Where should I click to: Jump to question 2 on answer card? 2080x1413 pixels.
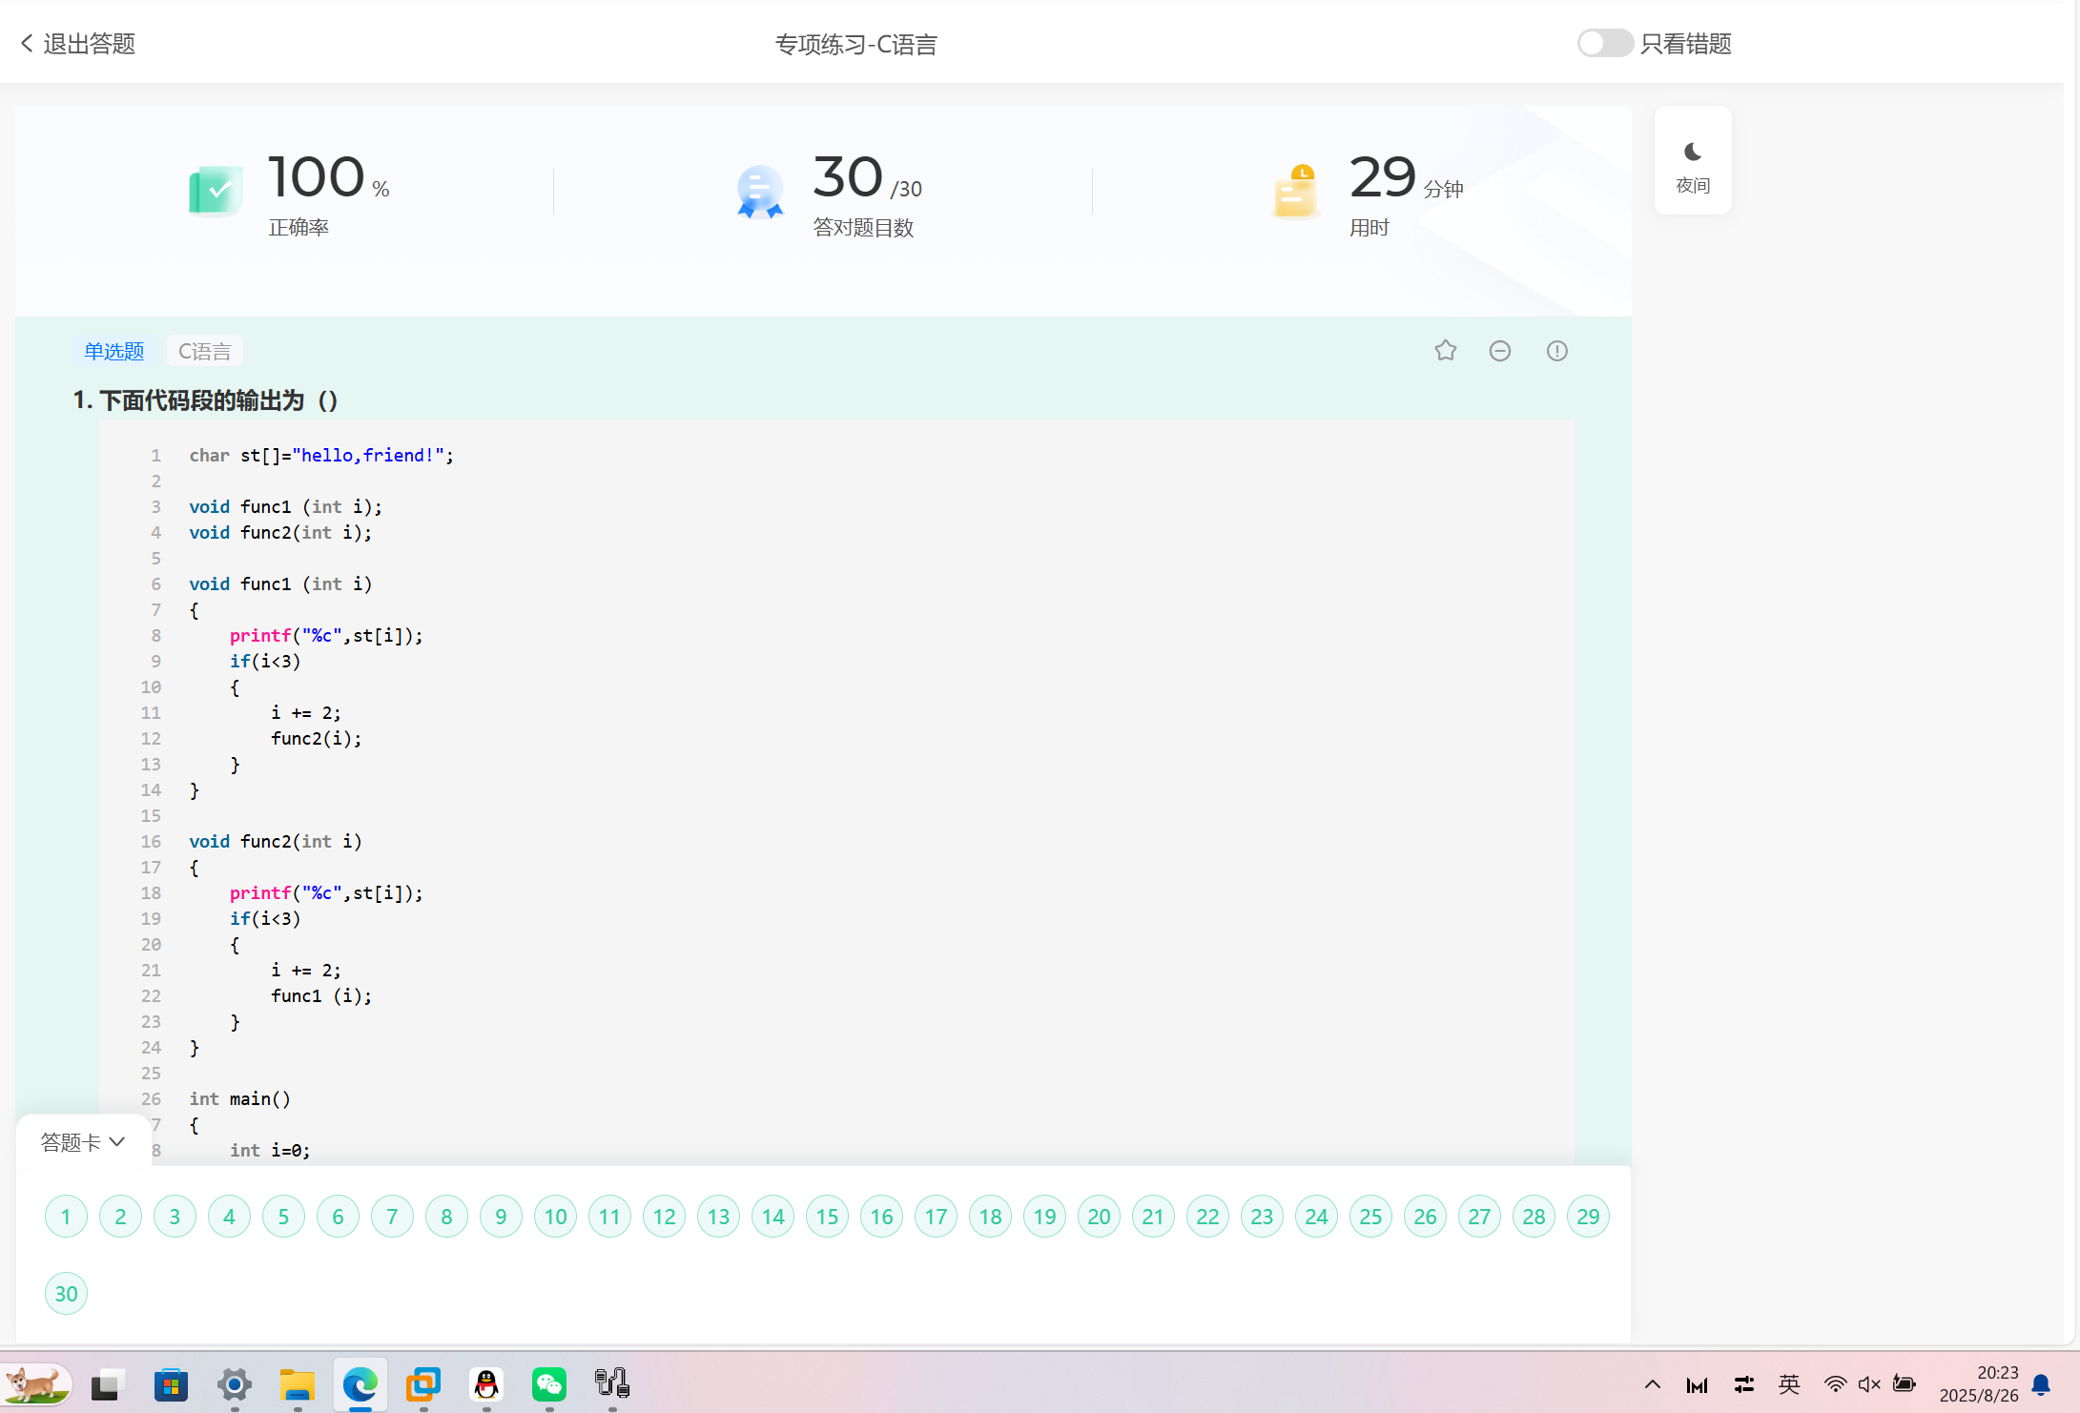[120, 1217]
